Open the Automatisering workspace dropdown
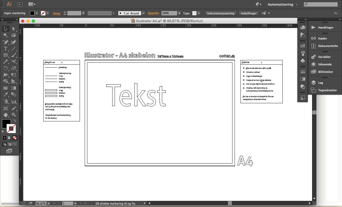The height and width of the screenshot is (207, 342). (x=282, y=5)
